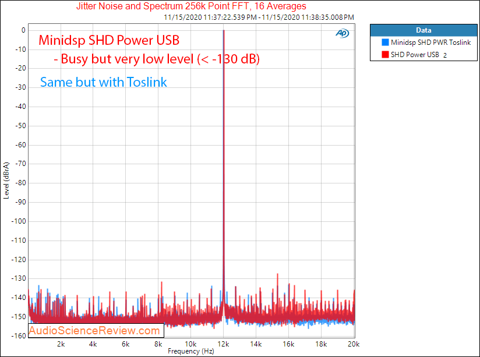Click the -150 level tick label
This screenshot has height=357, width=480.
(x=19, y=317)
